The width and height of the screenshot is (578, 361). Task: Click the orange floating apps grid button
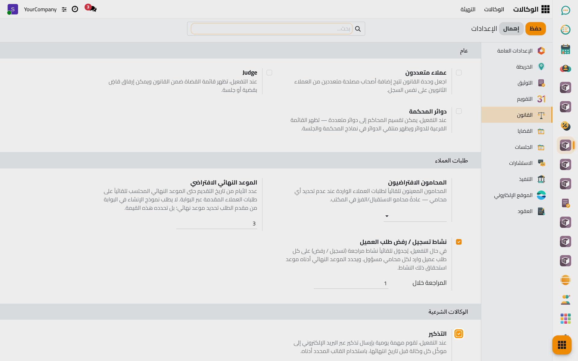point(562,345)
